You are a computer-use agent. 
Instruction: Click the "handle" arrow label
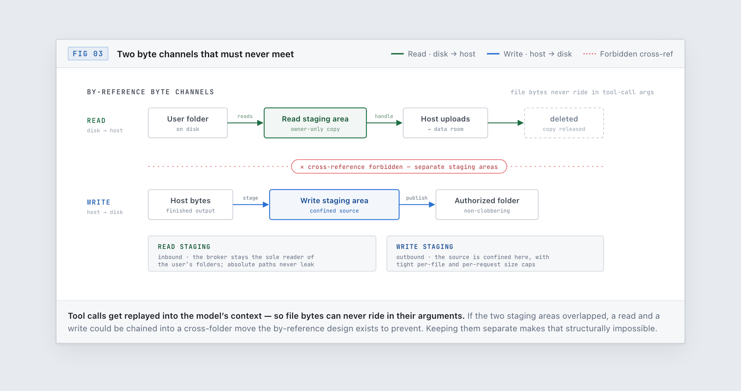point(384,116)
